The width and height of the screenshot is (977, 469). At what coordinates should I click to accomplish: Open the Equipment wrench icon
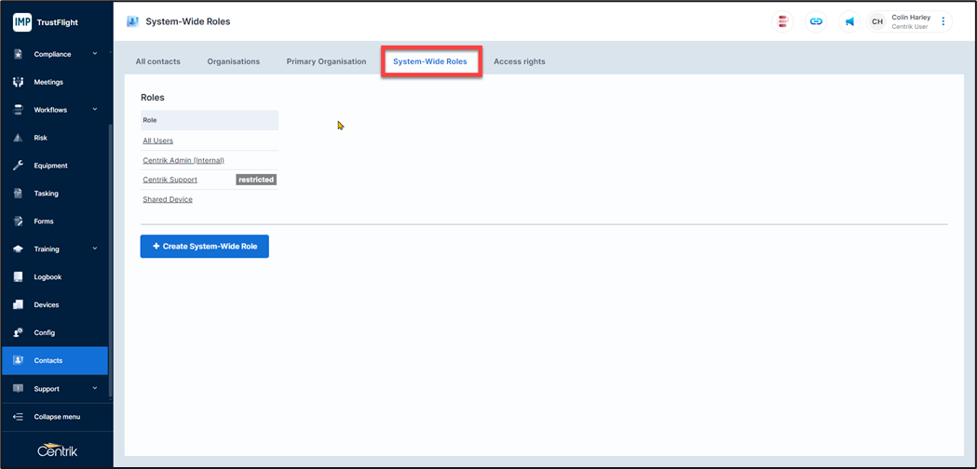[x=18, y=166]
